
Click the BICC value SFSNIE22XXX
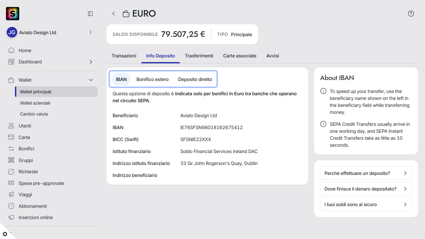point(196,139)
